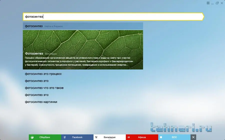Click the white dot icon on ВОС tab
Screen dimensions: 225x140
point(161,137)
